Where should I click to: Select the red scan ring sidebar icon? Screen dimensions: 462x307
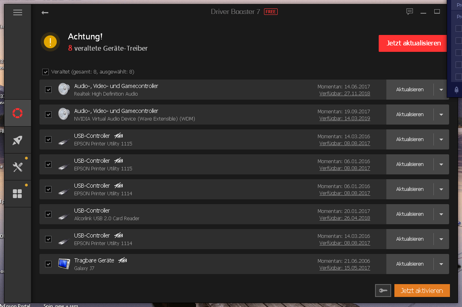(17, 113)
